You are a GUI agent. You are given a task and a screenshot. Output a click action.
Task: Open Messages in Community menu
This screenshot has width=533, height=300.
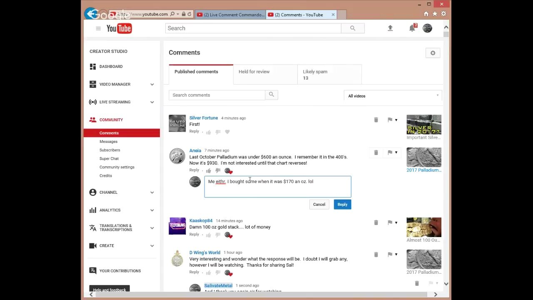[108, 142]
